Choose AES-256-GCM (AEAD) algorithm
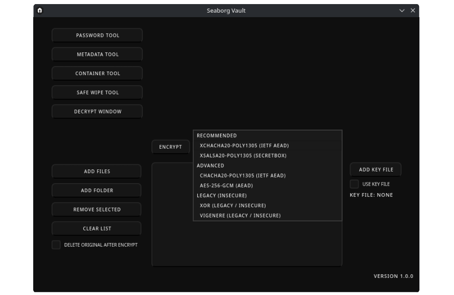 (x=267, y=186)
